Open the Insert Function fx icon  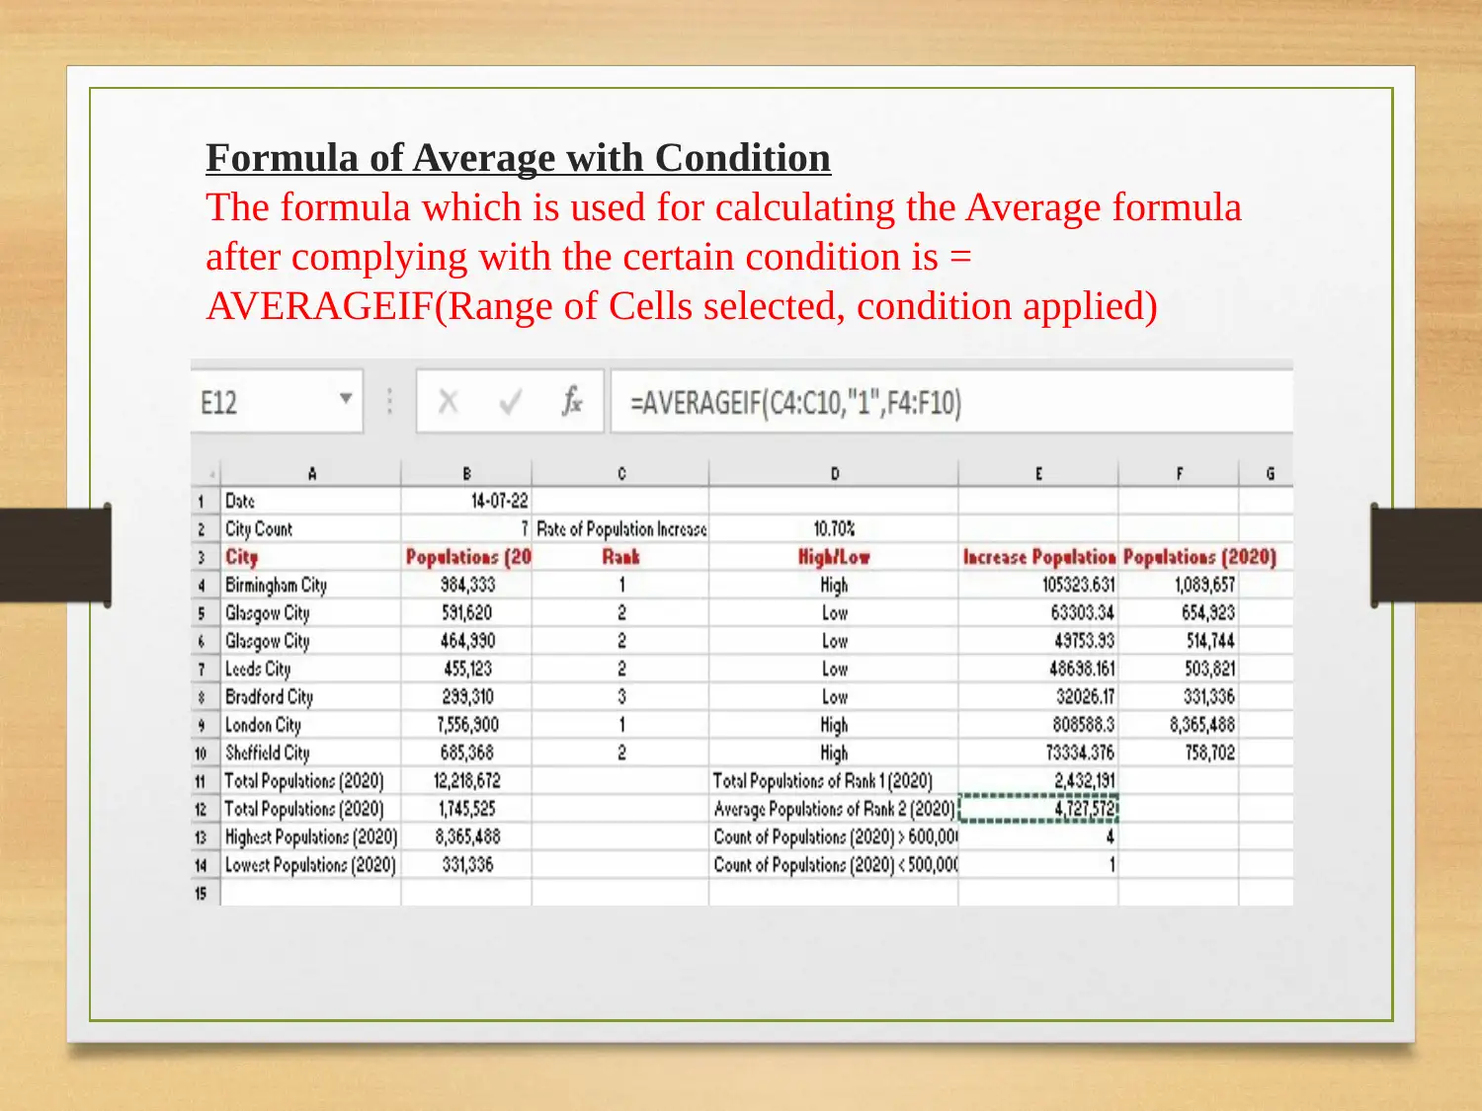572,401
